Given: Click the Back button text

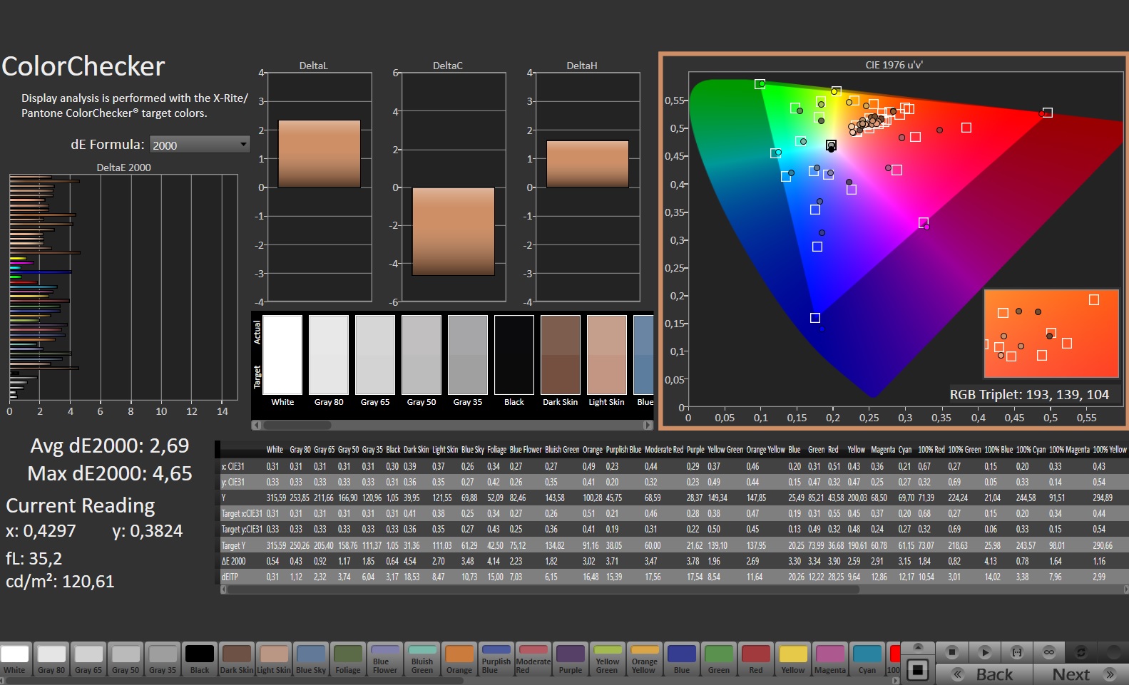Looking at the screenshot, I should [994, 674].
